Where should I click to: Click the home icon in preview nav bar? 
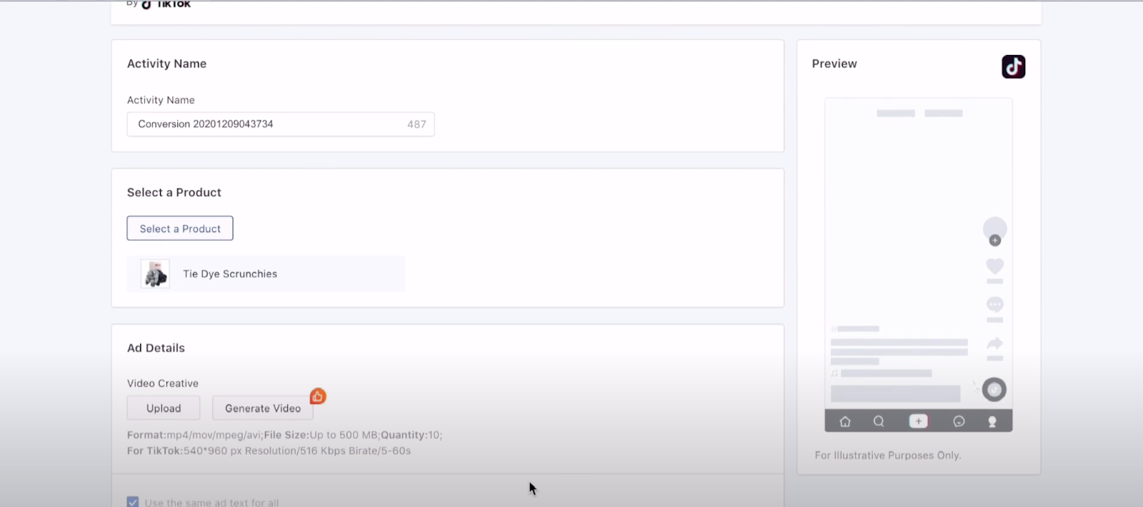click(x=845, y=421)
